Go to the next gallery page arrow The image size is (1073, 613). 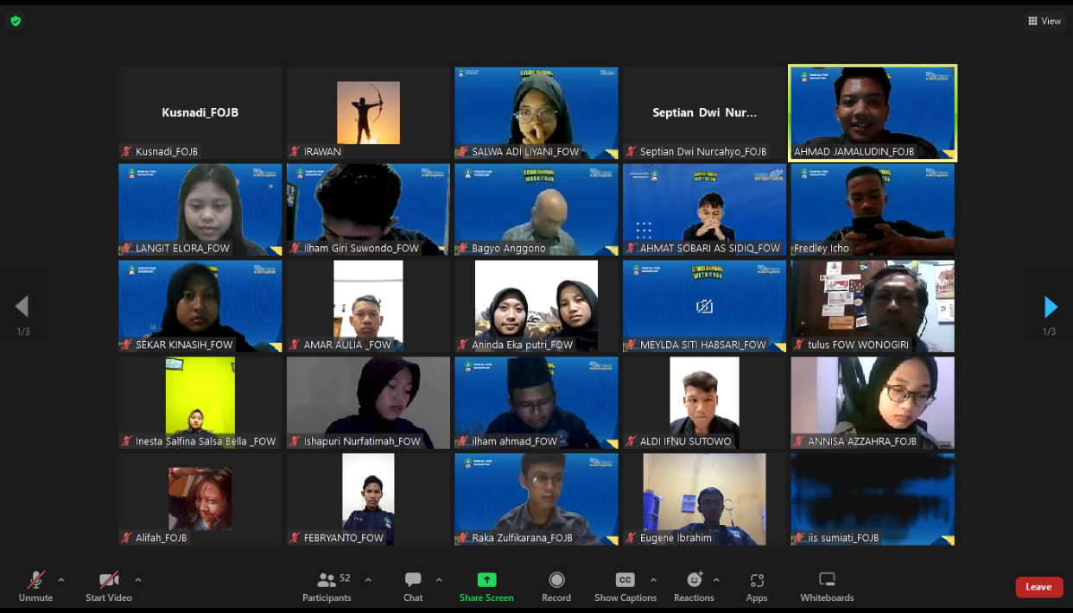point(1051,306)
